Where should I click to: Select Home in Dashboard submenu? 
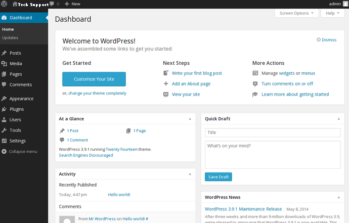pos(8,29)
